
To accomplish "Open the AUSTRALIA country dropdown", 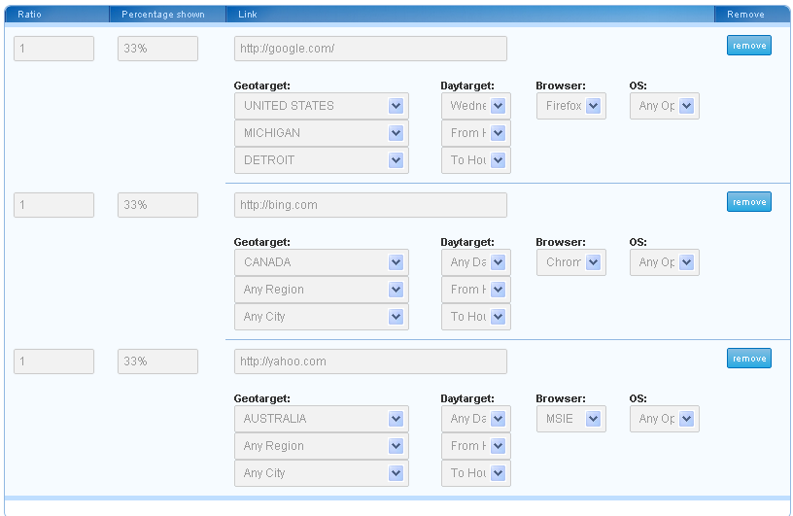I will pos(322,419).
